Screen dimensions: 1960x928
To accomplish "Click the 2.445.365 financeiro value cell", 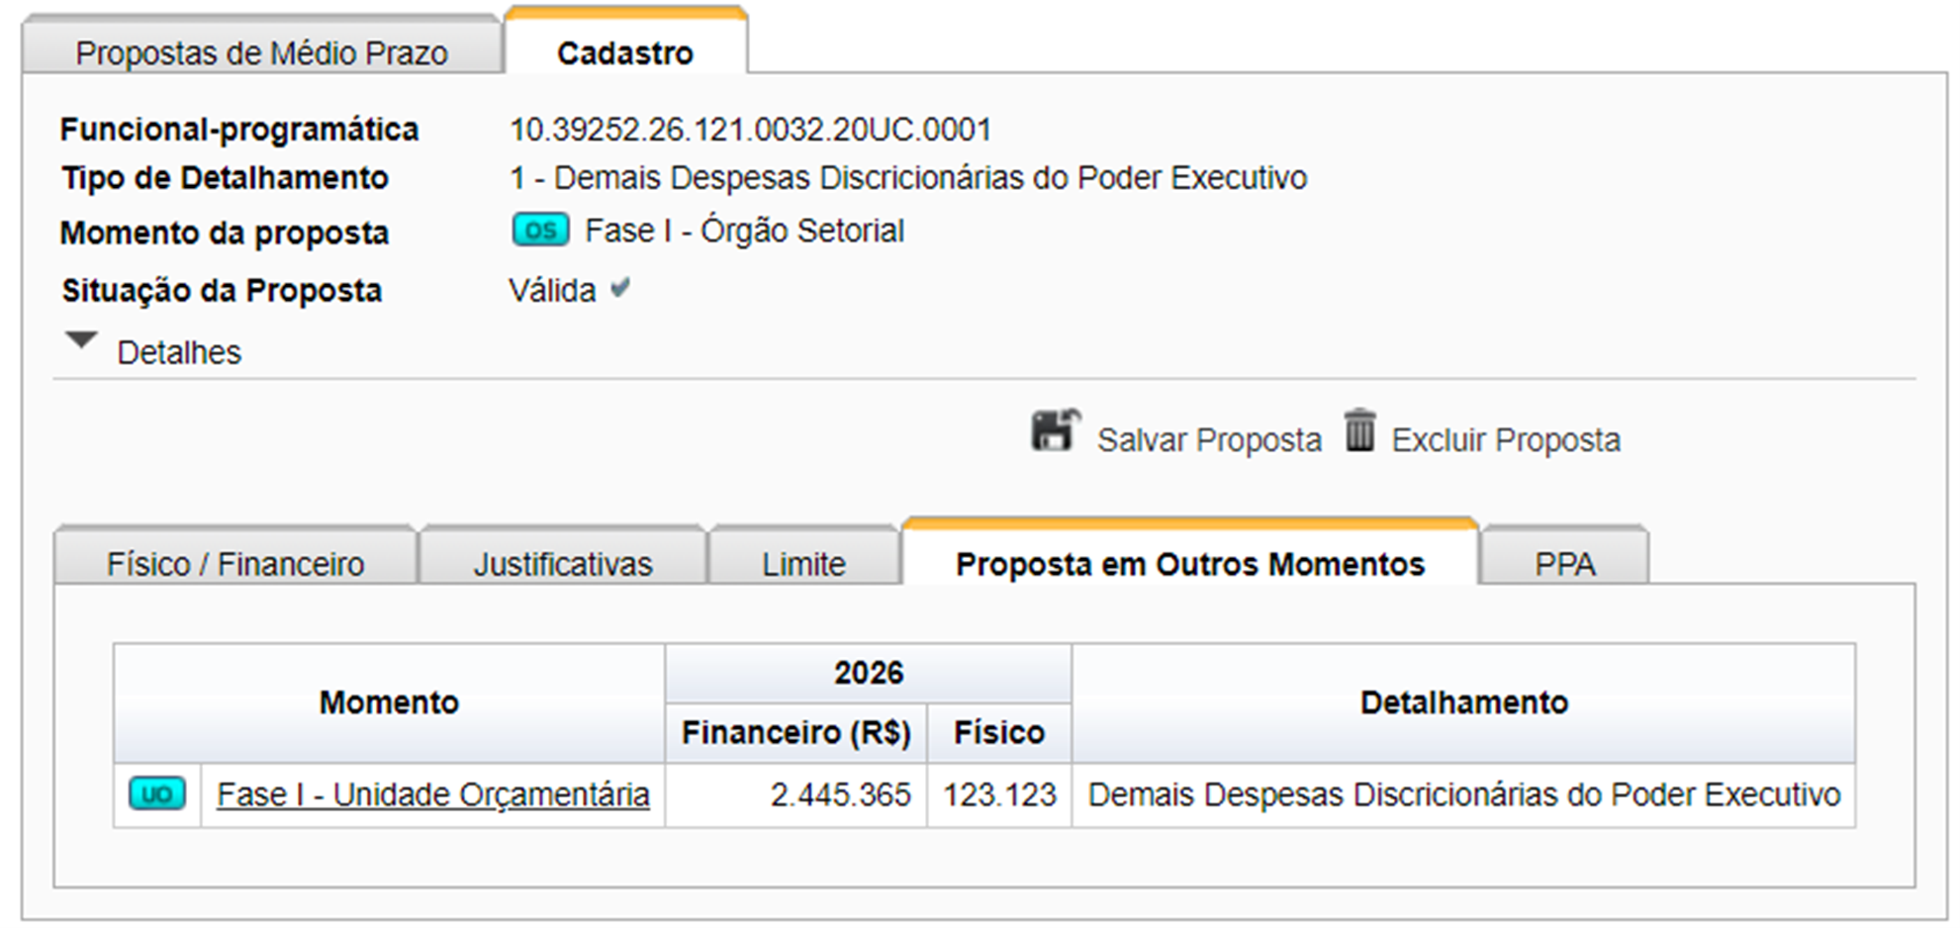I will [x=796, y=794].
